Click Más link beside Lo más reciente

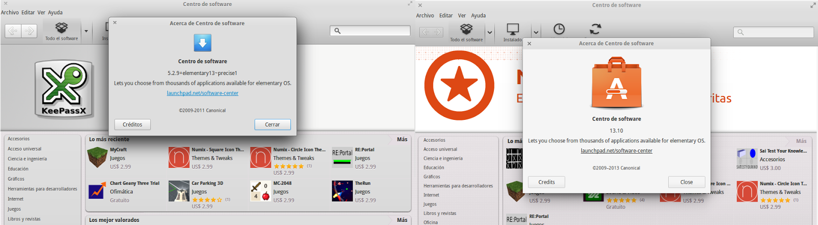click(x=402, y=139)
